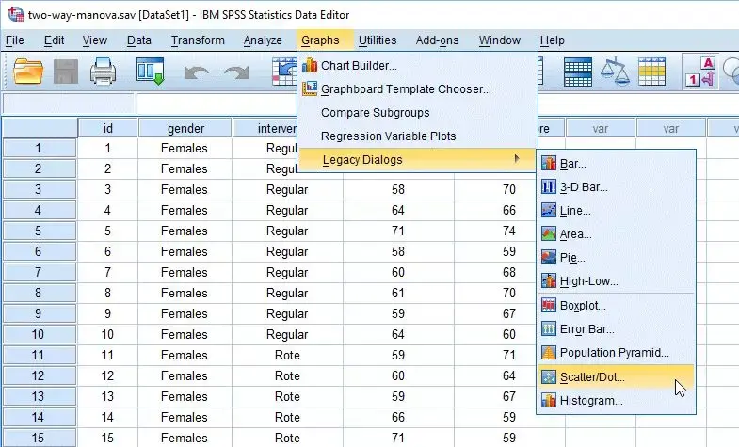Click the Select Cases yellow grid icon

point(651,72)
